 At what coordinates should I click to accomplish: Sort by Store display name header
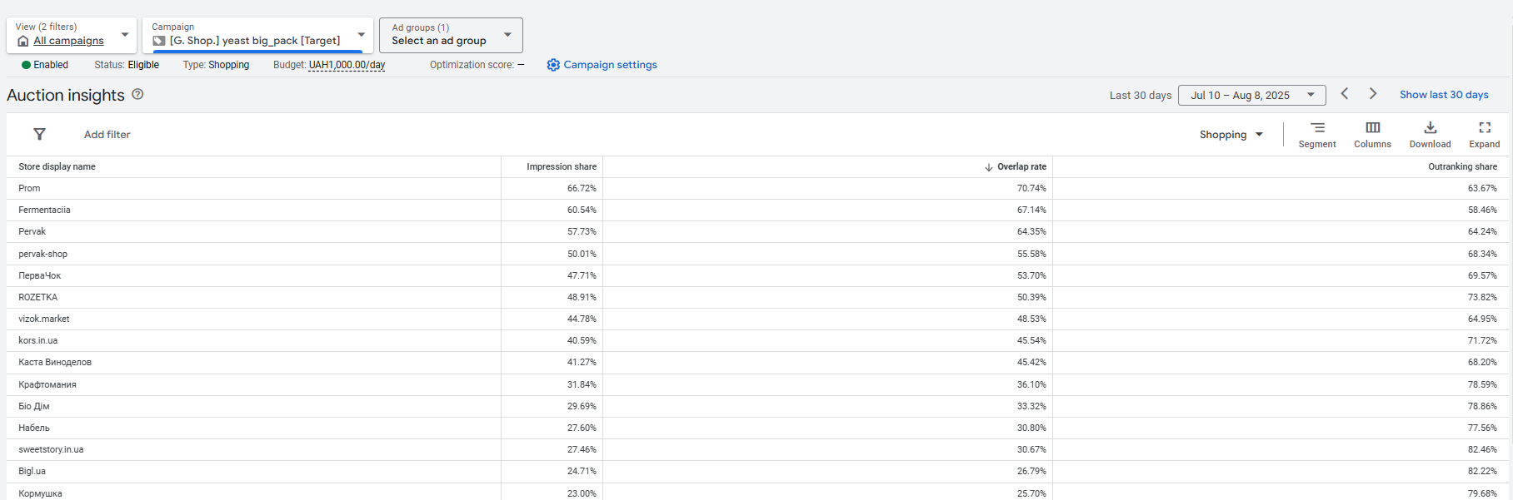(x=57, y=167)
